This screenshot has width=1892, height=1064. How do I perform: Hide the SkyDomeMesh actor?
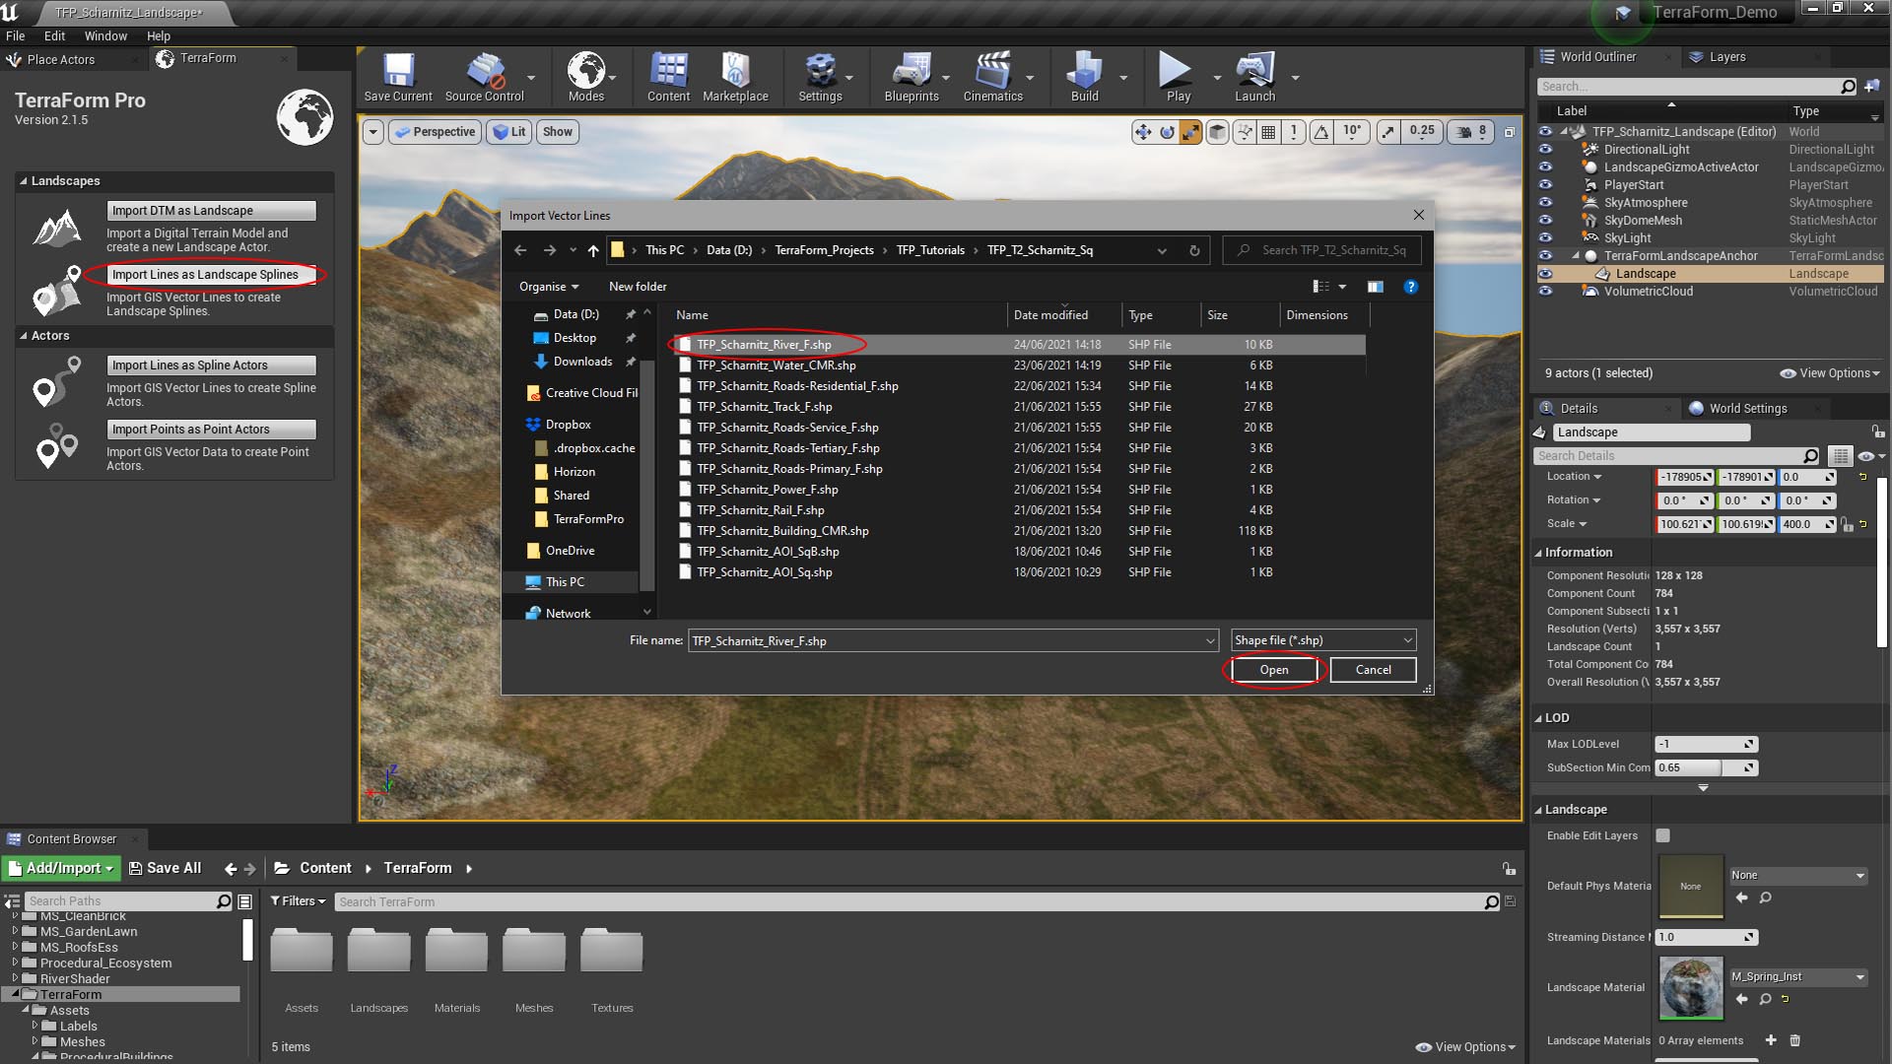click(1545, 221)
